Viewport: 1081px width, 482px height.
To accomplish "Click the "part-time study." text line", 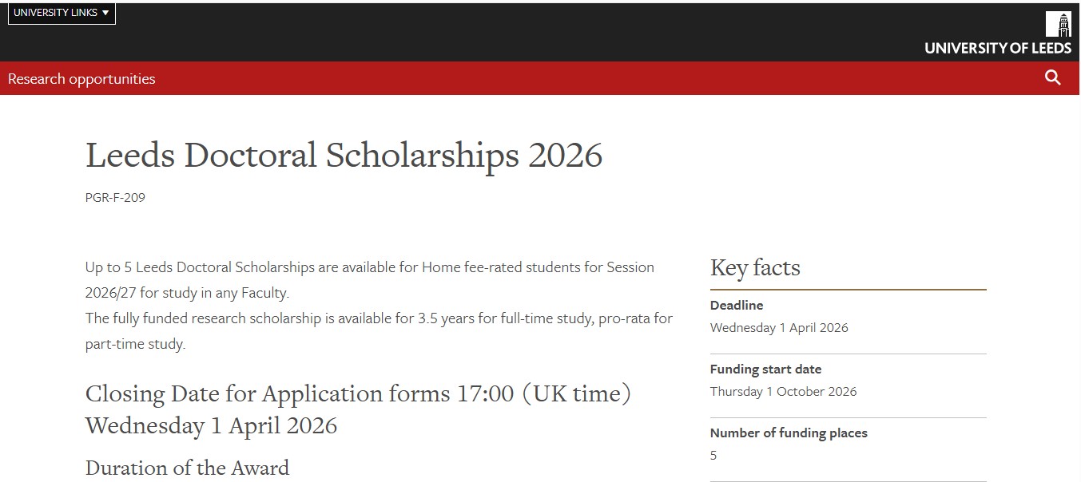I will tap(135, 344).
